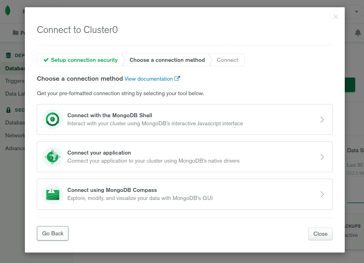The width and height of the screenshot is (364, 263).
Task: Expand the MongoDB Compass option chevron
Action: tap(322, 194)
